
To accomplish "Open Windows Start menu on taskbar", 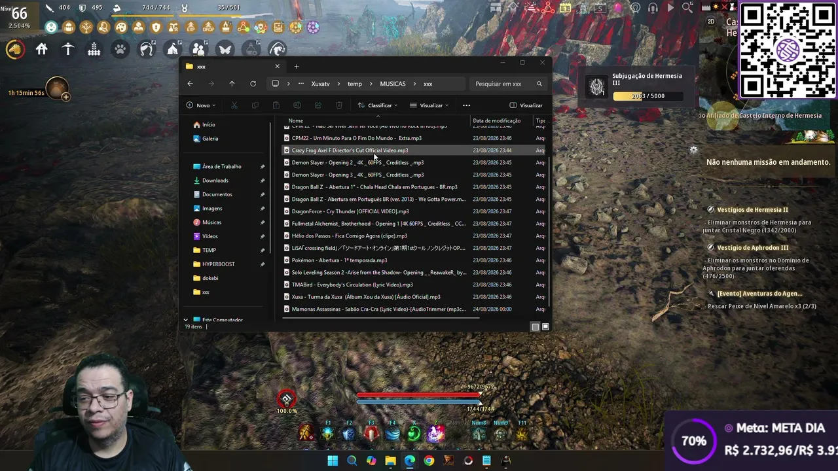I will click(x=333, y=461).
